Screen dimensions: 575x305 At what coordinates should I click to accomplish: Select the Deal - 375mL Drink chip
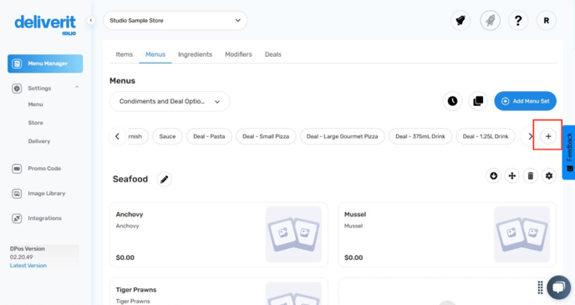(x=420, y=136)
